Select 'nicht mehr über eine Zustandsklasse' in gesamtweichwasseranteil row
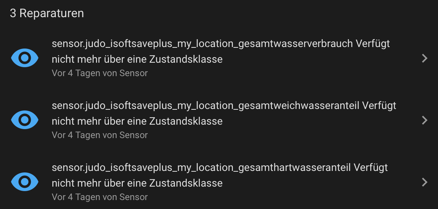Image resolution: width=438 pixels, height=209 pixels. pos(137,121)
